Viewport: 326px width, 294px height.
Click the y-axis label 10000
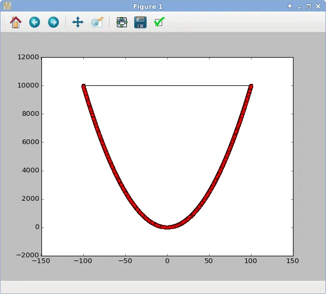(x=28, y=85)
